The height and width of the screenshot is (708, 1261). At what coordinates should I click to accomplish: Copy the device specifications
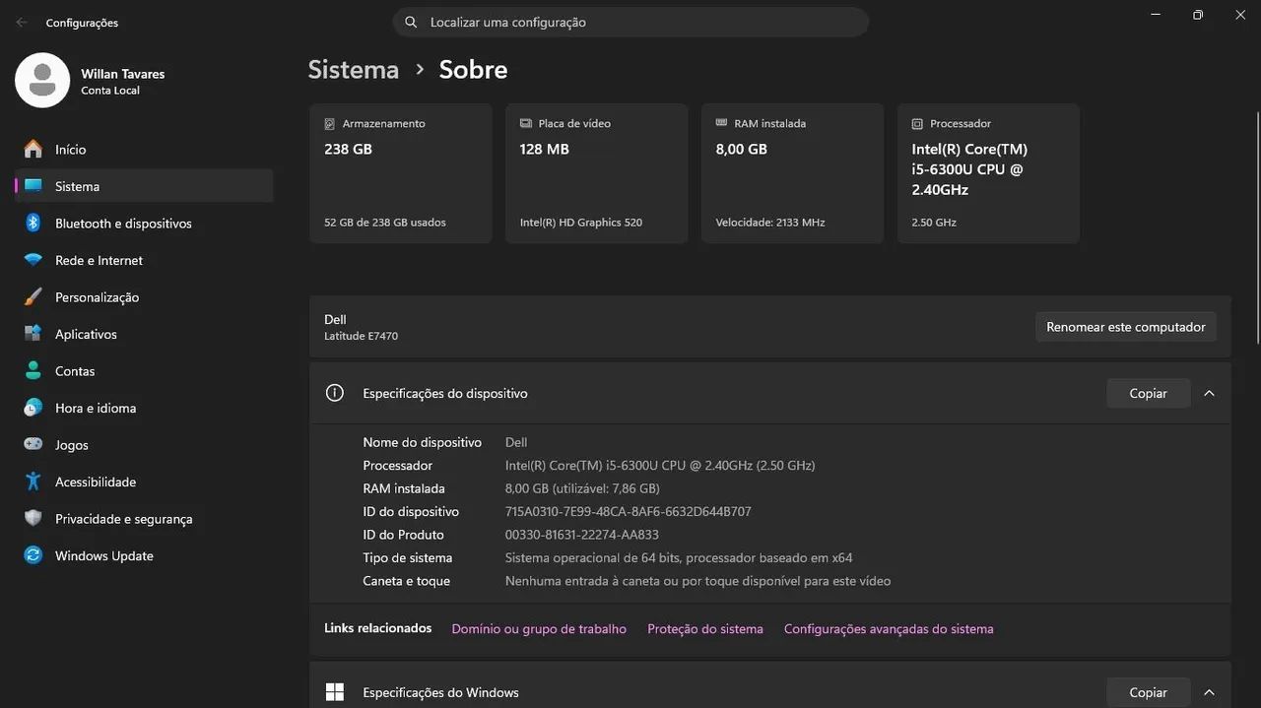click(x=1148, y=393)
